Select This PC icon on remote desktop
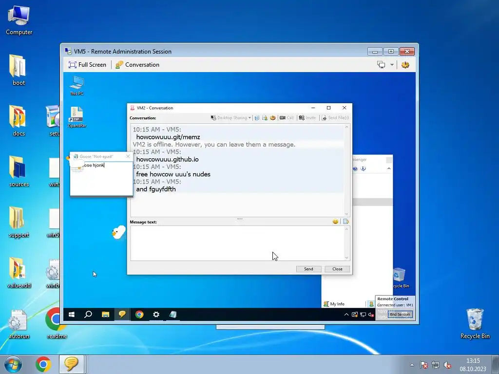 (x=77, y=86)
